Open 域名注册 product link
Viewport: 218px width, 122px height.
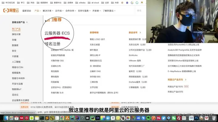point(53,44)
